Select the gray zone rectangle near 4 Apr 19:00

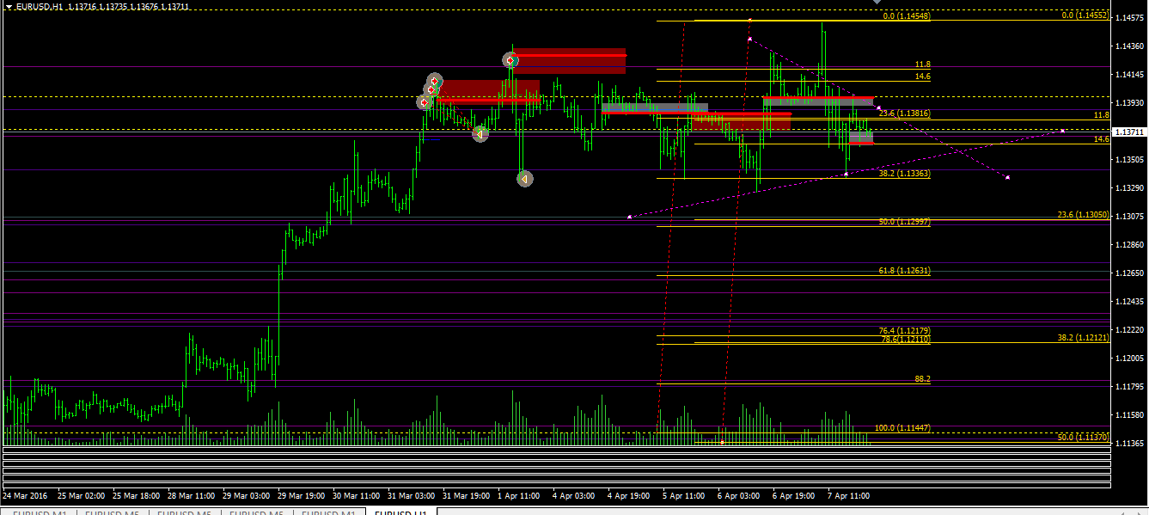click(x=655, y=108)
